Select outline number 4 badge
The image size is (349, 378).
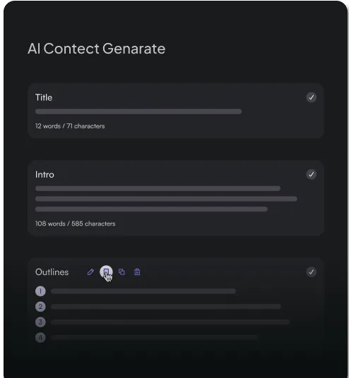pyautogui.click(x=40, y=338)
